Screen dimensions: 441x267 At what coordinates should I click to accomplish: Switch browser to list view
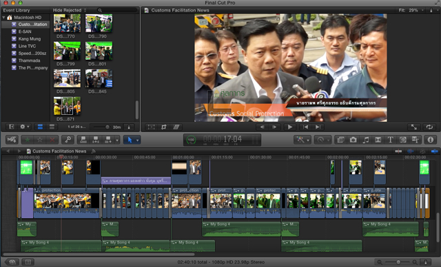coord(52,127)
